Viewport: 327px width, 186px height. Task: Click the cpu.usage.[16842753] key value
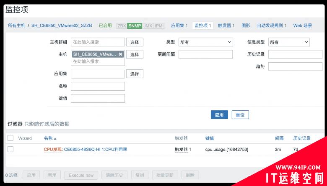point(227,149)
